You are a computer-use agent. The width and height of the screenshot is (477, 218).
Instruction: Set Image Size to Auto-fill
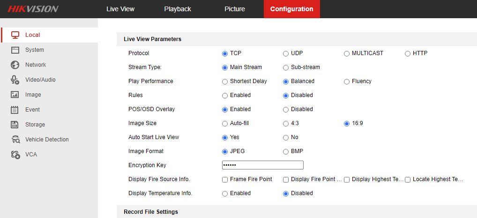(x=225, y=123)
